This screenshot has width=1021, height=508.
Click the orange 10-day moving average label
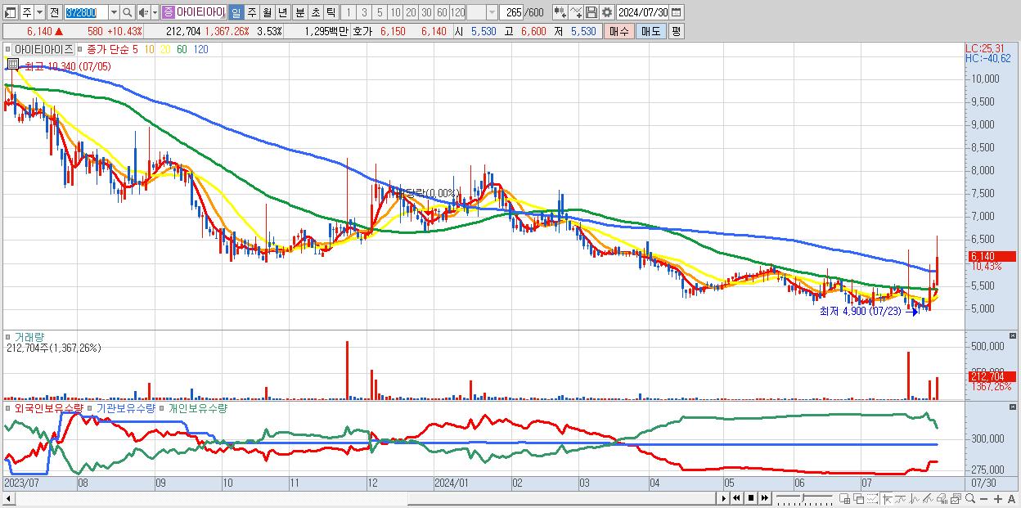coord(149,49)
